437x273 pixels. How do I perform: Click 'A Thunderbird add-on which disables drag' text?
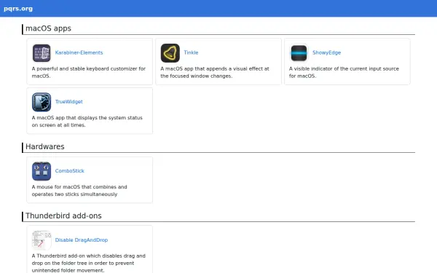click(x=89, y=263)
